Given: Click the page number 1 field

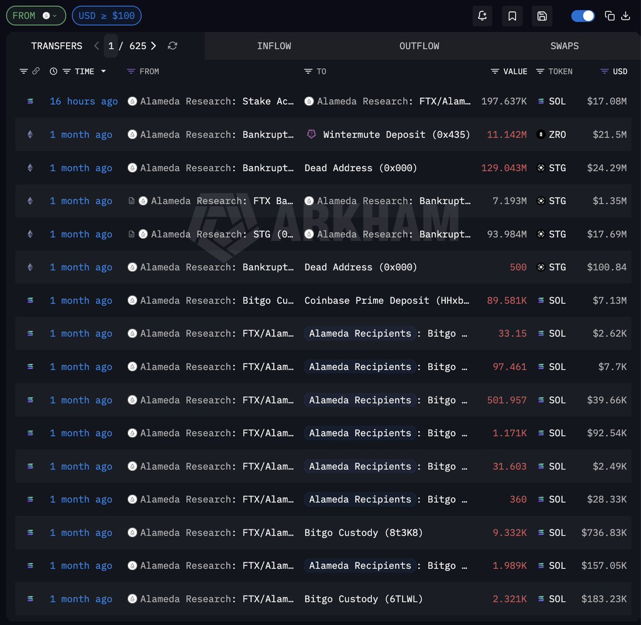Looking at the screenshot, I should (x=111, y=46).
